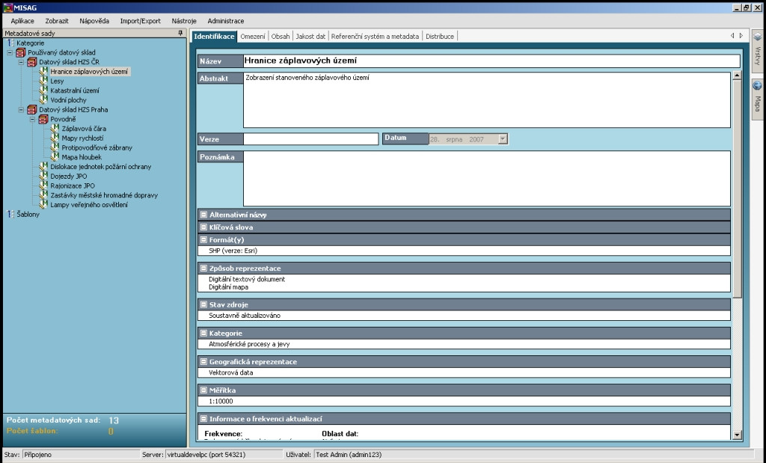Screen dimensions: 766x463
Task: Open the Import/Export menu
Action: (140, 21)
